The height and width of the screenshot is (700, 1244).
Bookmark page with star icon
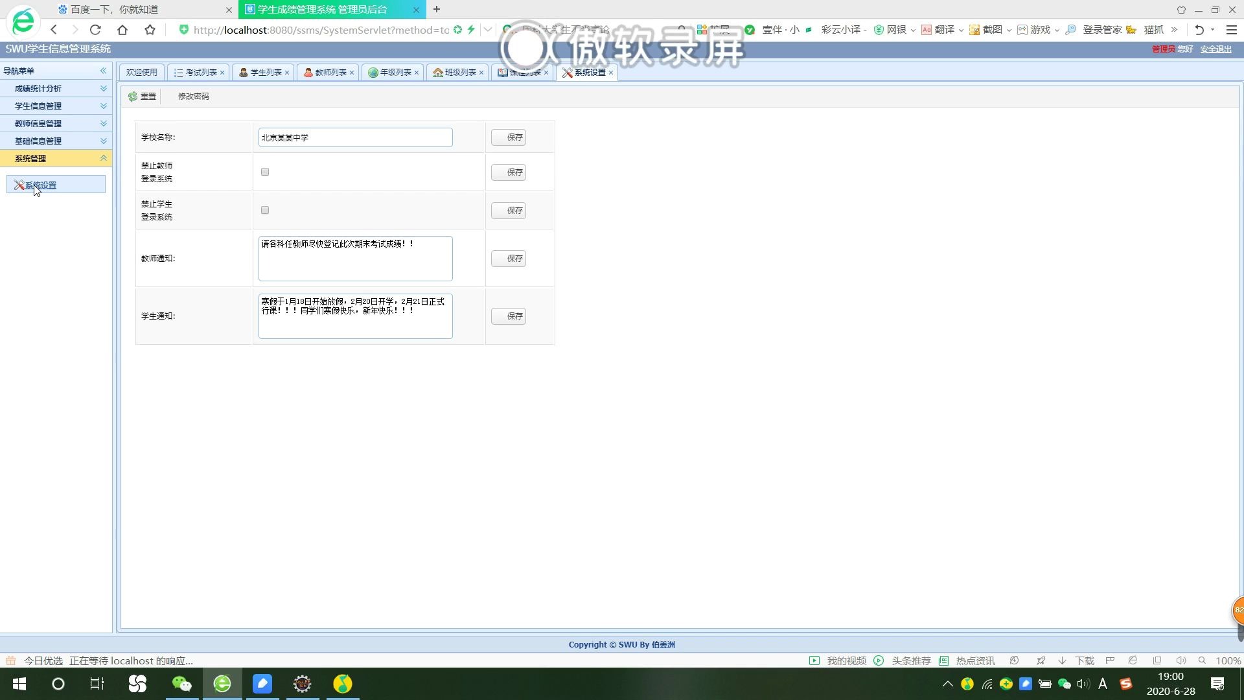(150, 30)
